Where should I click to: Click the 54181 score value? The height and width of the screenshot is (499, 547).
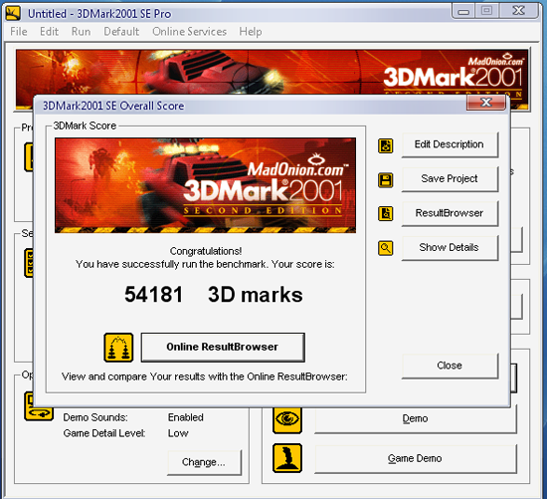[153, 295]
